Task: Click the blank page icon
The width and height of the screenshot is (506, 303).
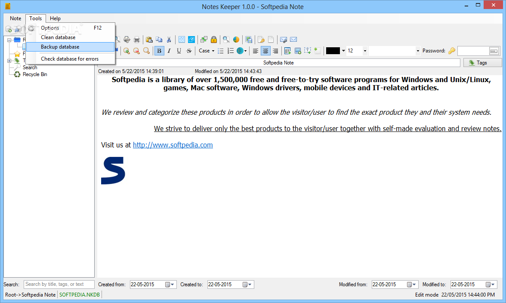Action: [x=271, y=40]
